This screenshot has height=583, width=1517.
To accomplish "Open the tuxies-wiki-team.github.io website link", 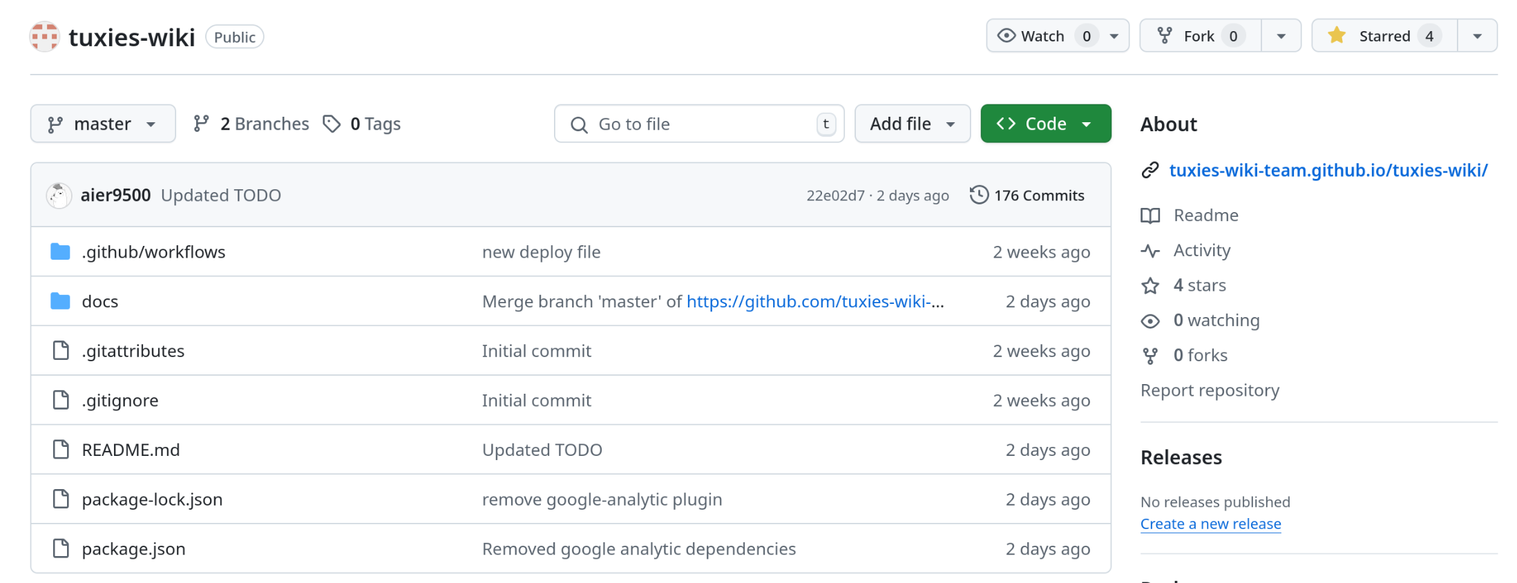I will coord(1328,170).
